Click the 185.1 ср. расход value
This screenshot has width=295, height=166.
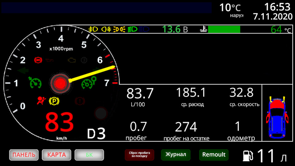(191, 93)
